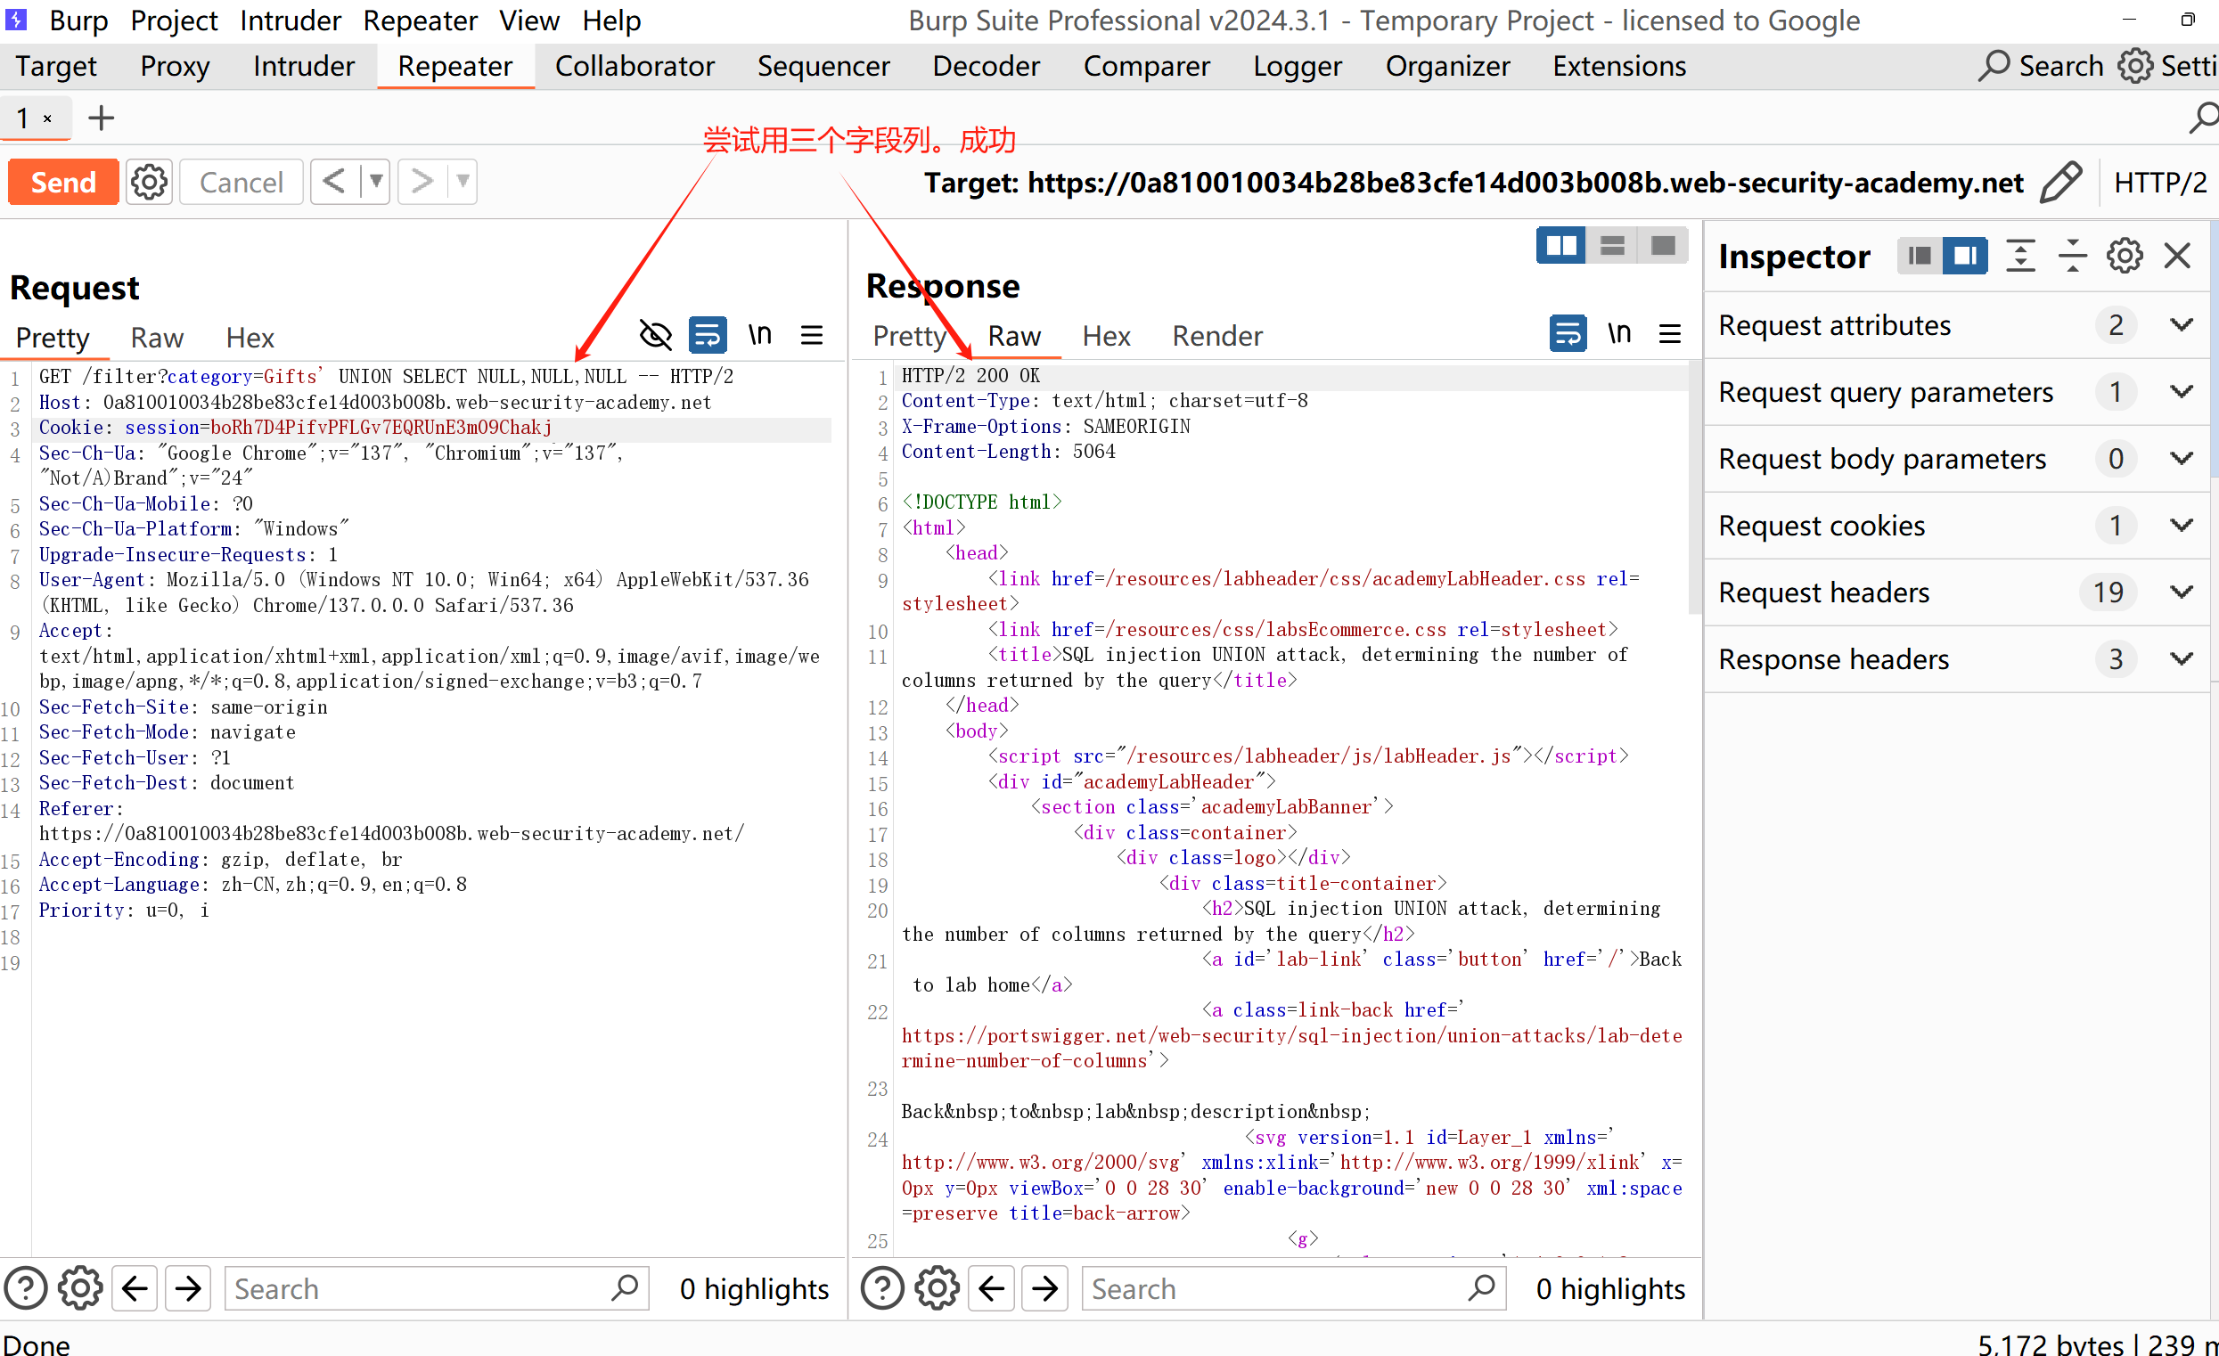
Task: Select side-by-side response layout
Action: pyautogui.click(x=1560, y=246)
